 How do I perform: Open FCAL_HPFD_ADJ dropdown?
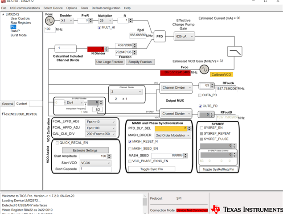coord(101,128)
